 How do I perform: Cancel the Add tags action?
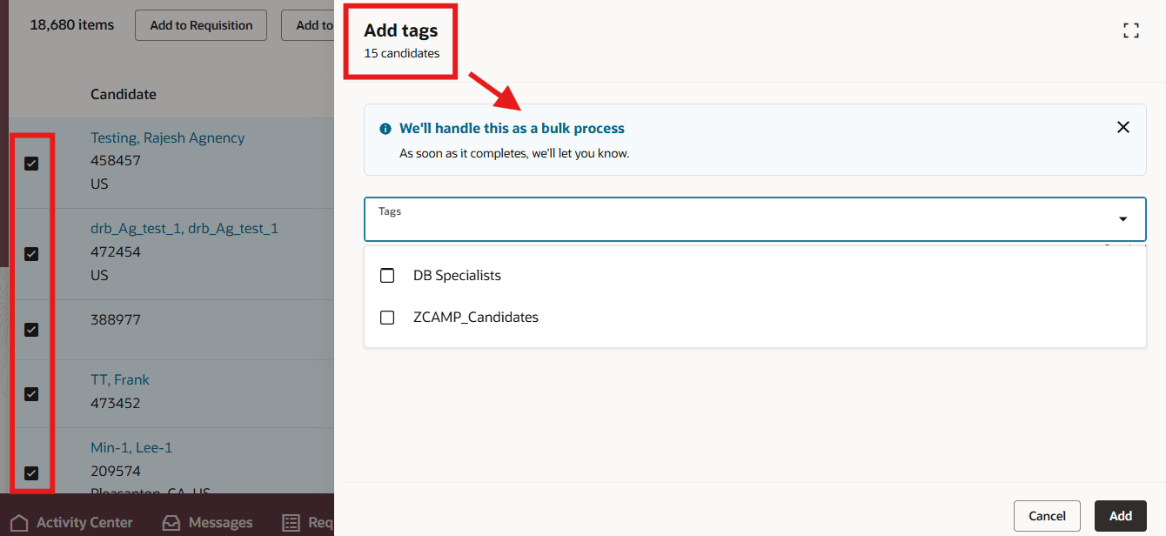click(x=1047, y=515)
